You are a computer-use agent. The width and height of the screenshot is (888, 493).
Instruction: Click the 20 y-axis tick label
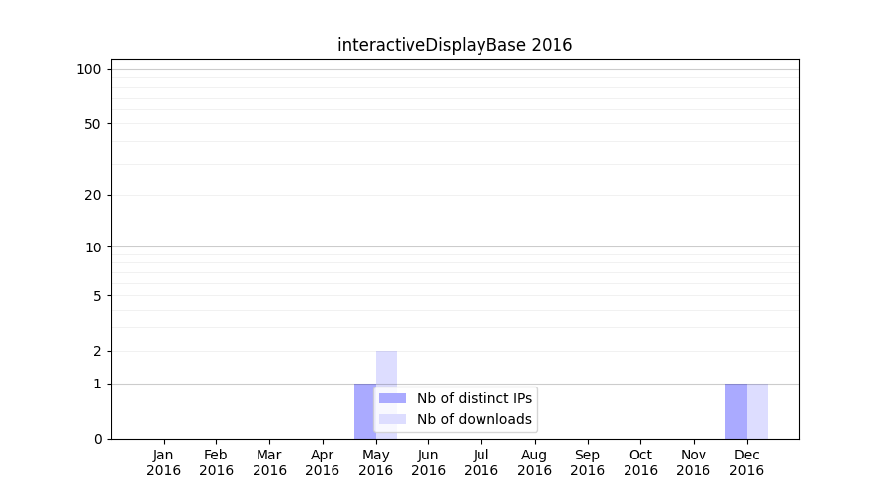[x=93, y=195]
